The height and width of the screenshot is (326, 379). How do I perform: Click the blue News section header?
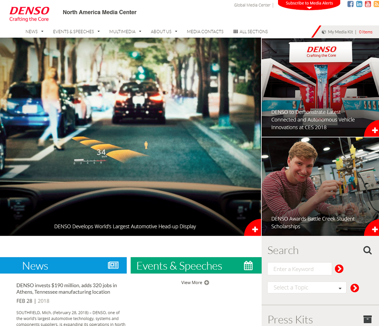point(63,265)
